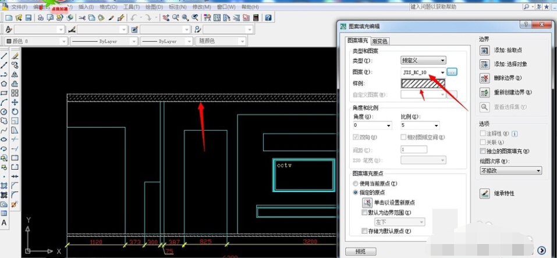The image size is (557, 258).
Task: Click the Undo arrow icon
Action: point(133,18)
